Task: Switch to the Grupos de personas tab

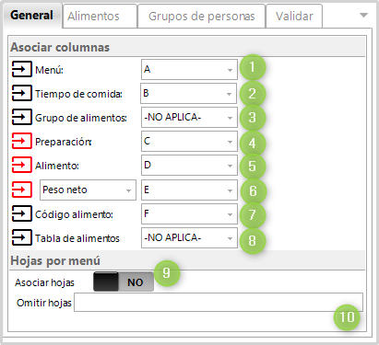Action: (x=202, y=16)
